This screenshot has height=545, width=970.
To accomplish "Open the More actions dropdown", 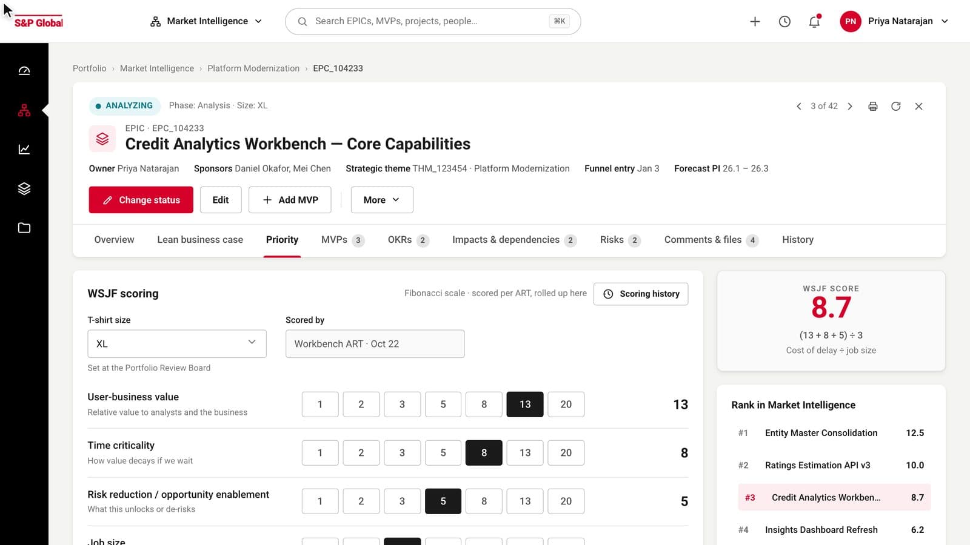I will pos(382,200).
